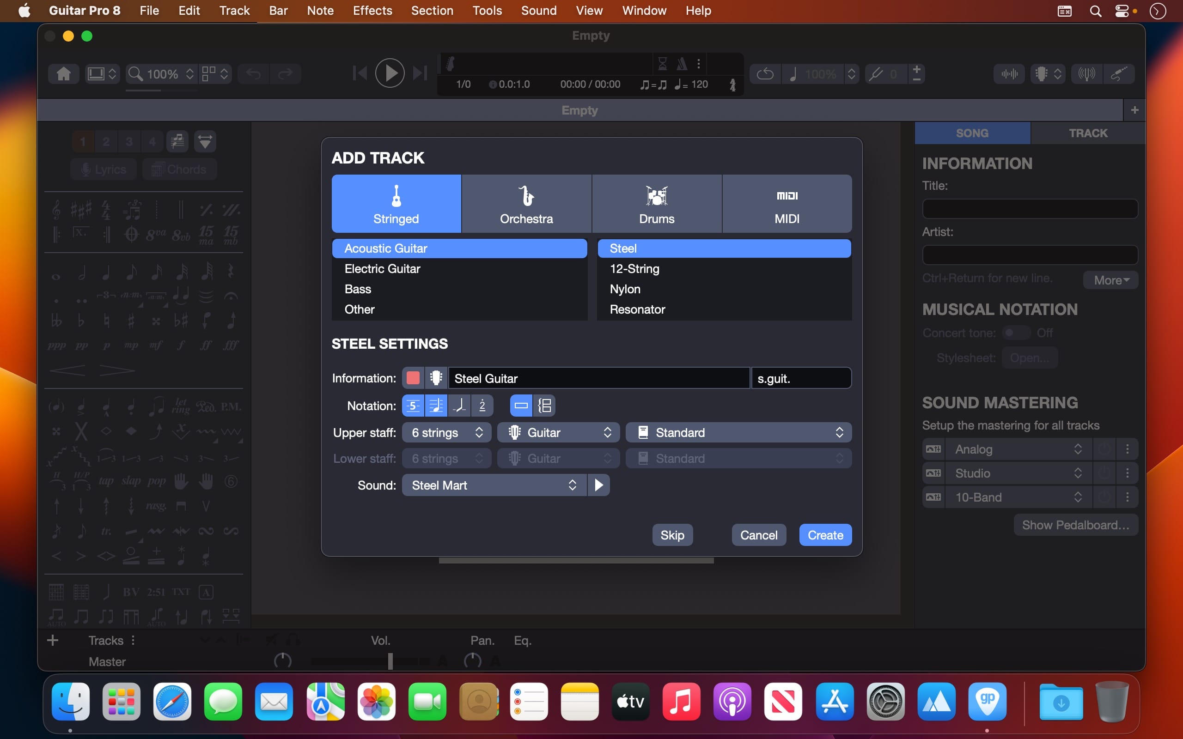Click the grand staff (double staff) icon
This screenshot has width=1183, height=739.
tap(544, 406)
